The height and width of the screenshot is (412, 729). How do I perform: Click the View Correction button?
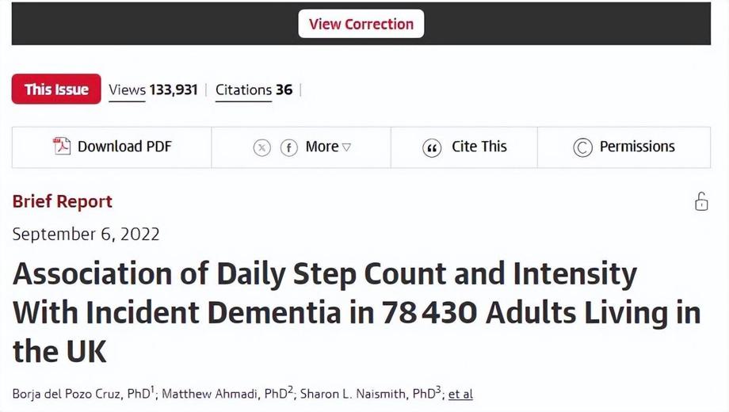tap(361, 24)
